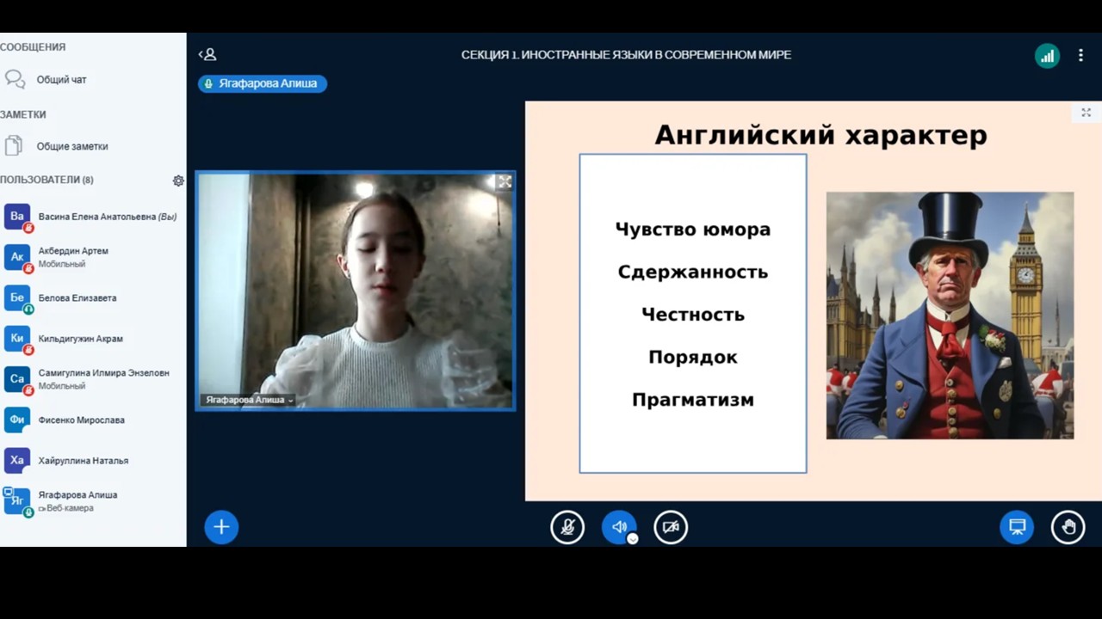Open the Общий чат public chat
Image resolution: width=1102 pixels, height=619 pixels.
click(60, 80)
